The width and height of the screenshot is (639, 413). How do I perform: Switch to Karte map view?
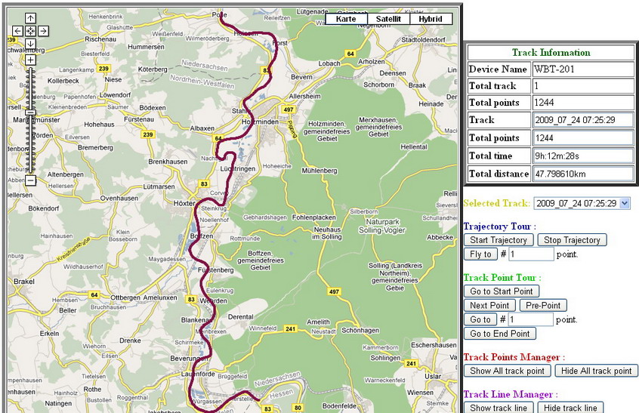coord(346,19)
